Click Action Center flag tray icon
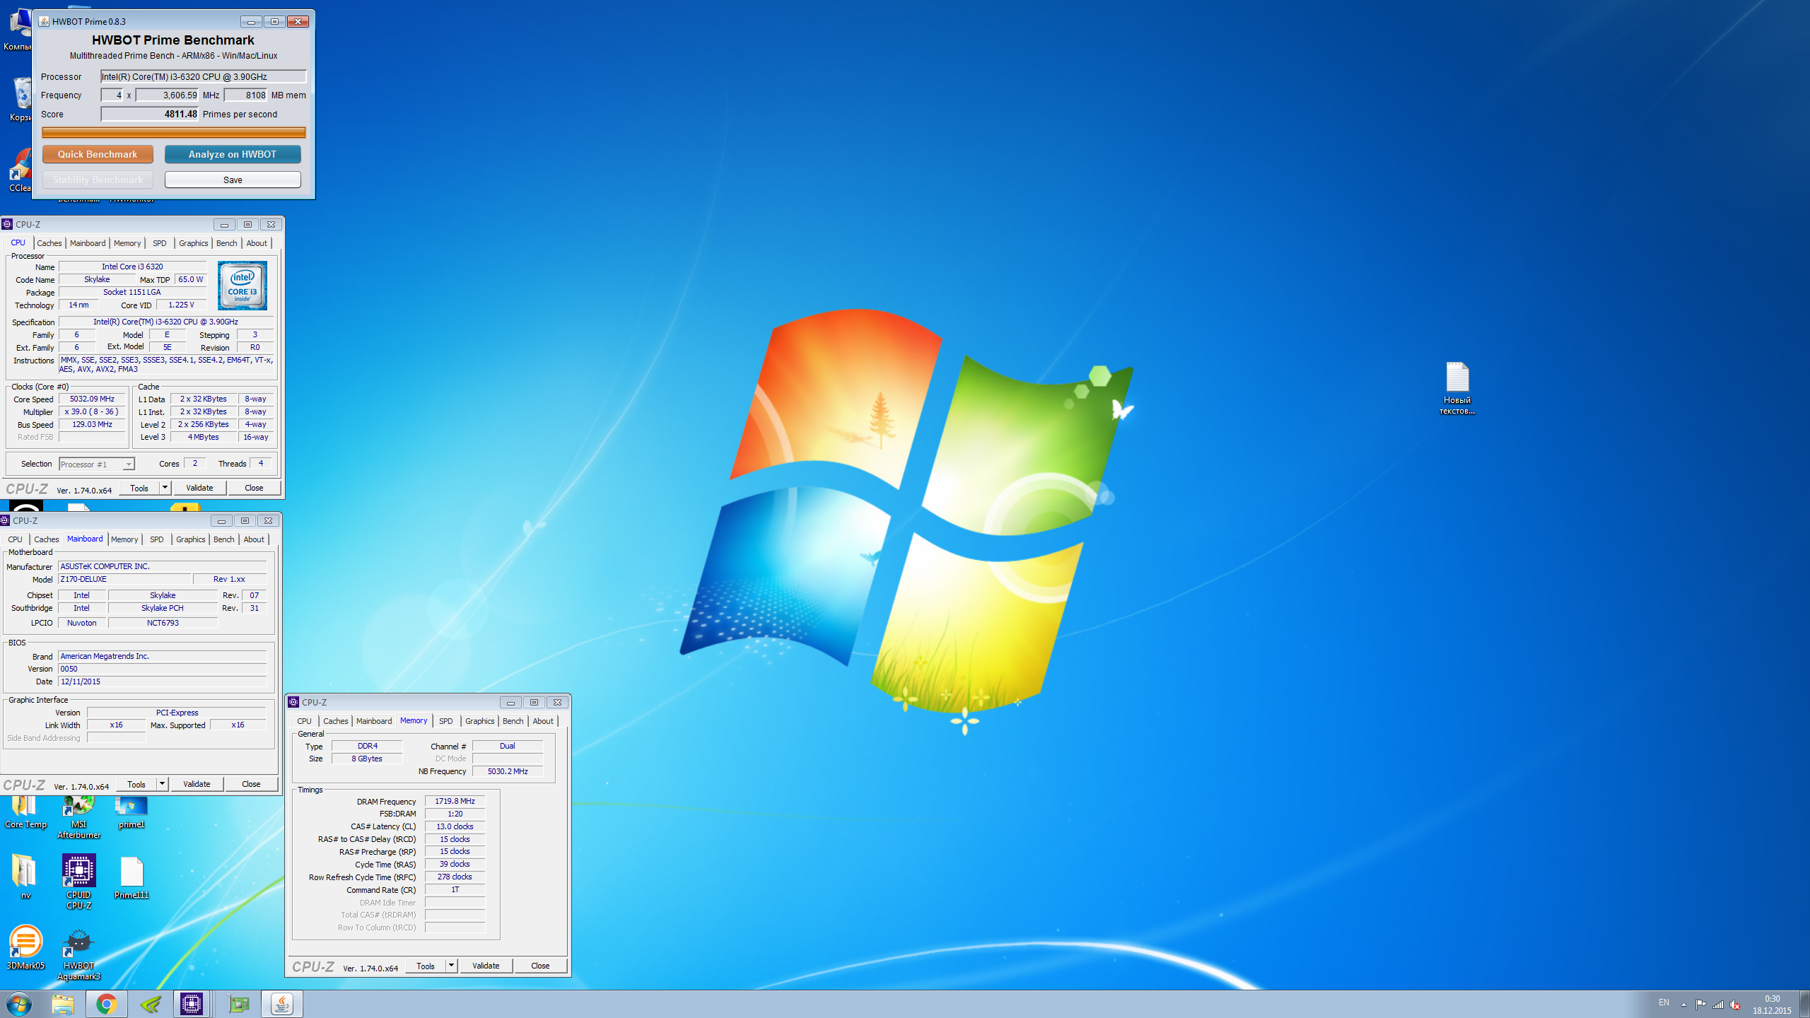This screenshot has width=1810, height=1018. coord(1700,1005)
